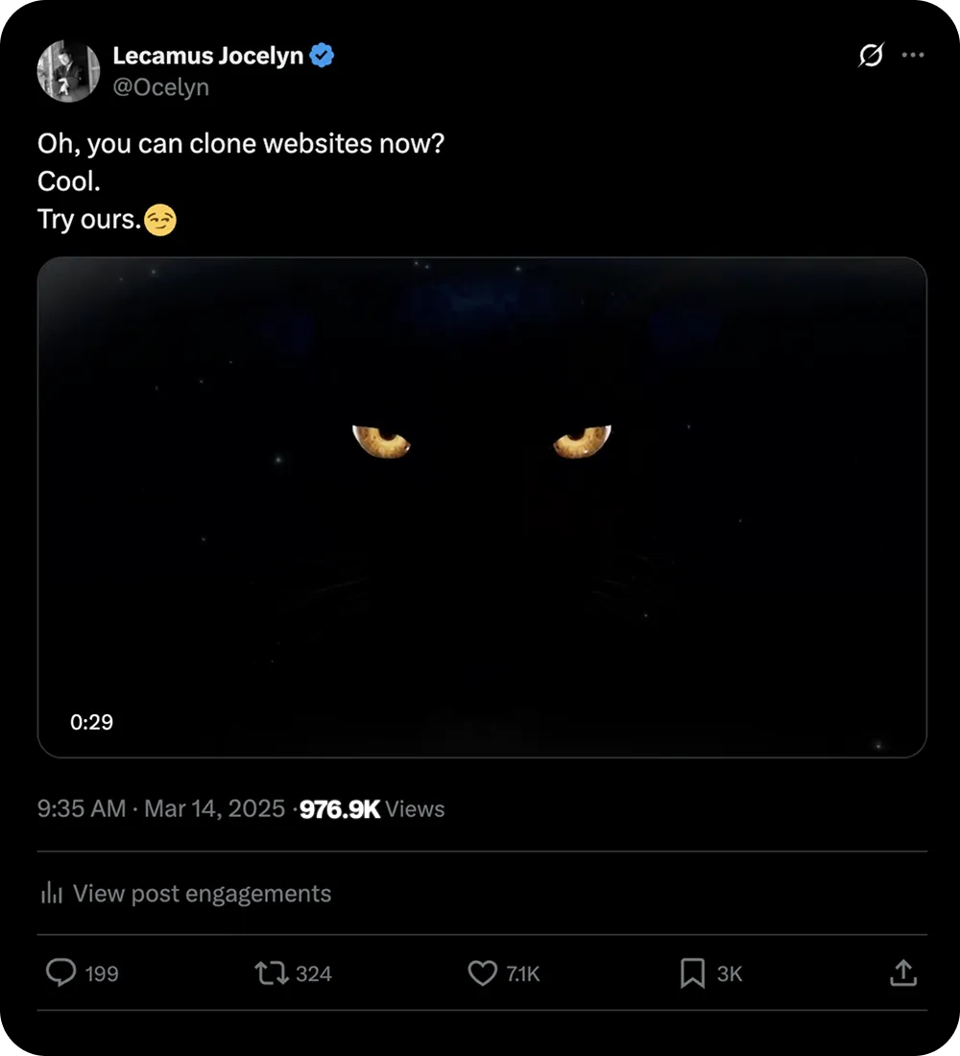Screen dimensions: 960x1056
Task: Click the blue verified badge
Action: [322, 56]
